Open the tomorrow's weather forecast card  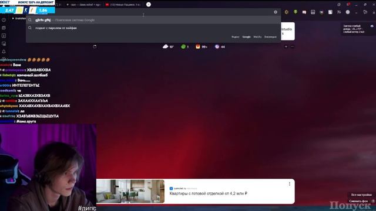[x=358, y=29]
